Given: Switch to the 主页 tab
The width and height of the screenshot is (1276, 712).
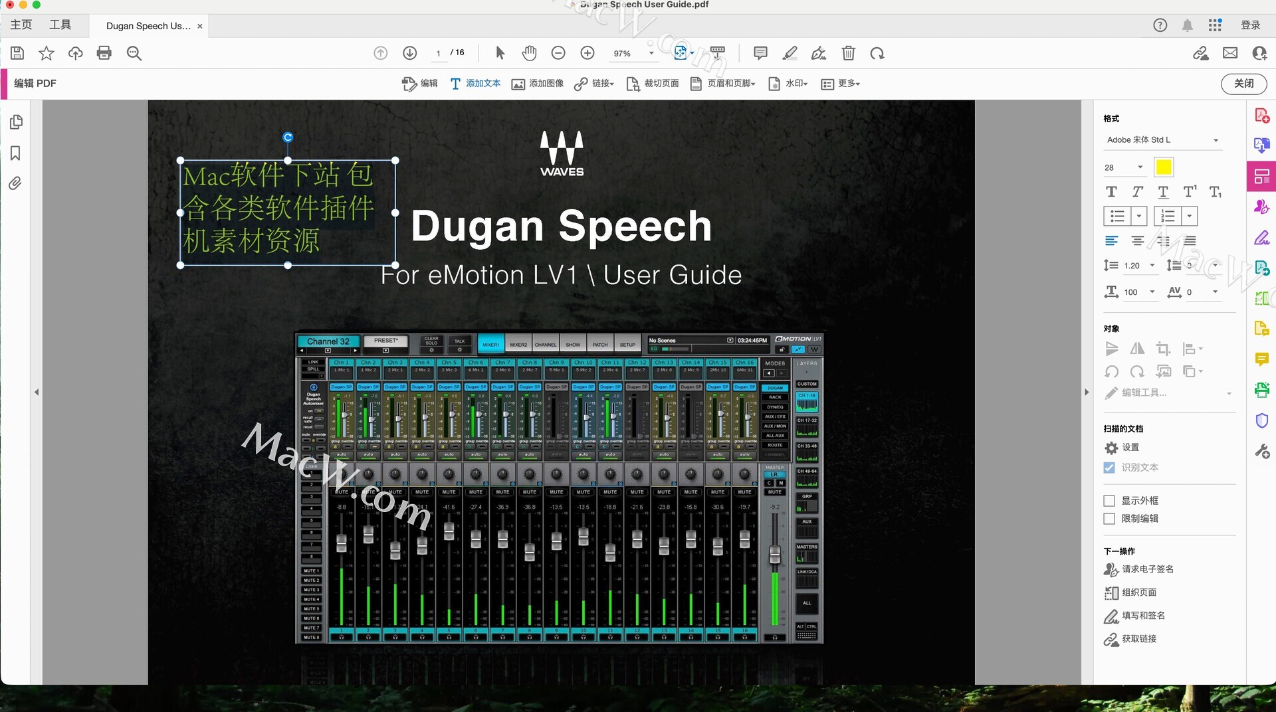Looking at the screenshot, I should [21, 25].
